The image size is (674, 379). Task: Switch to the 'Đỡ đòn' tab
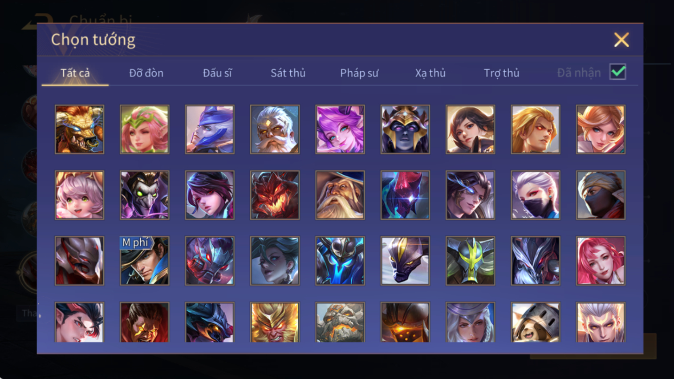(146, 73)
